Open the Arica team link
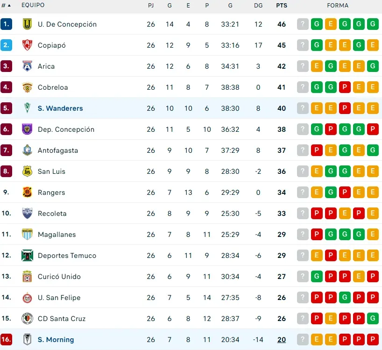382x350 pixels. coord(46,66)
